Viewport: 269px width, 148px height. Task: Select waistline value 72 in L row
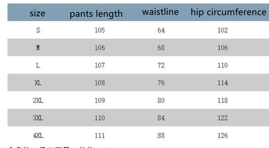(x=161, y=65)
